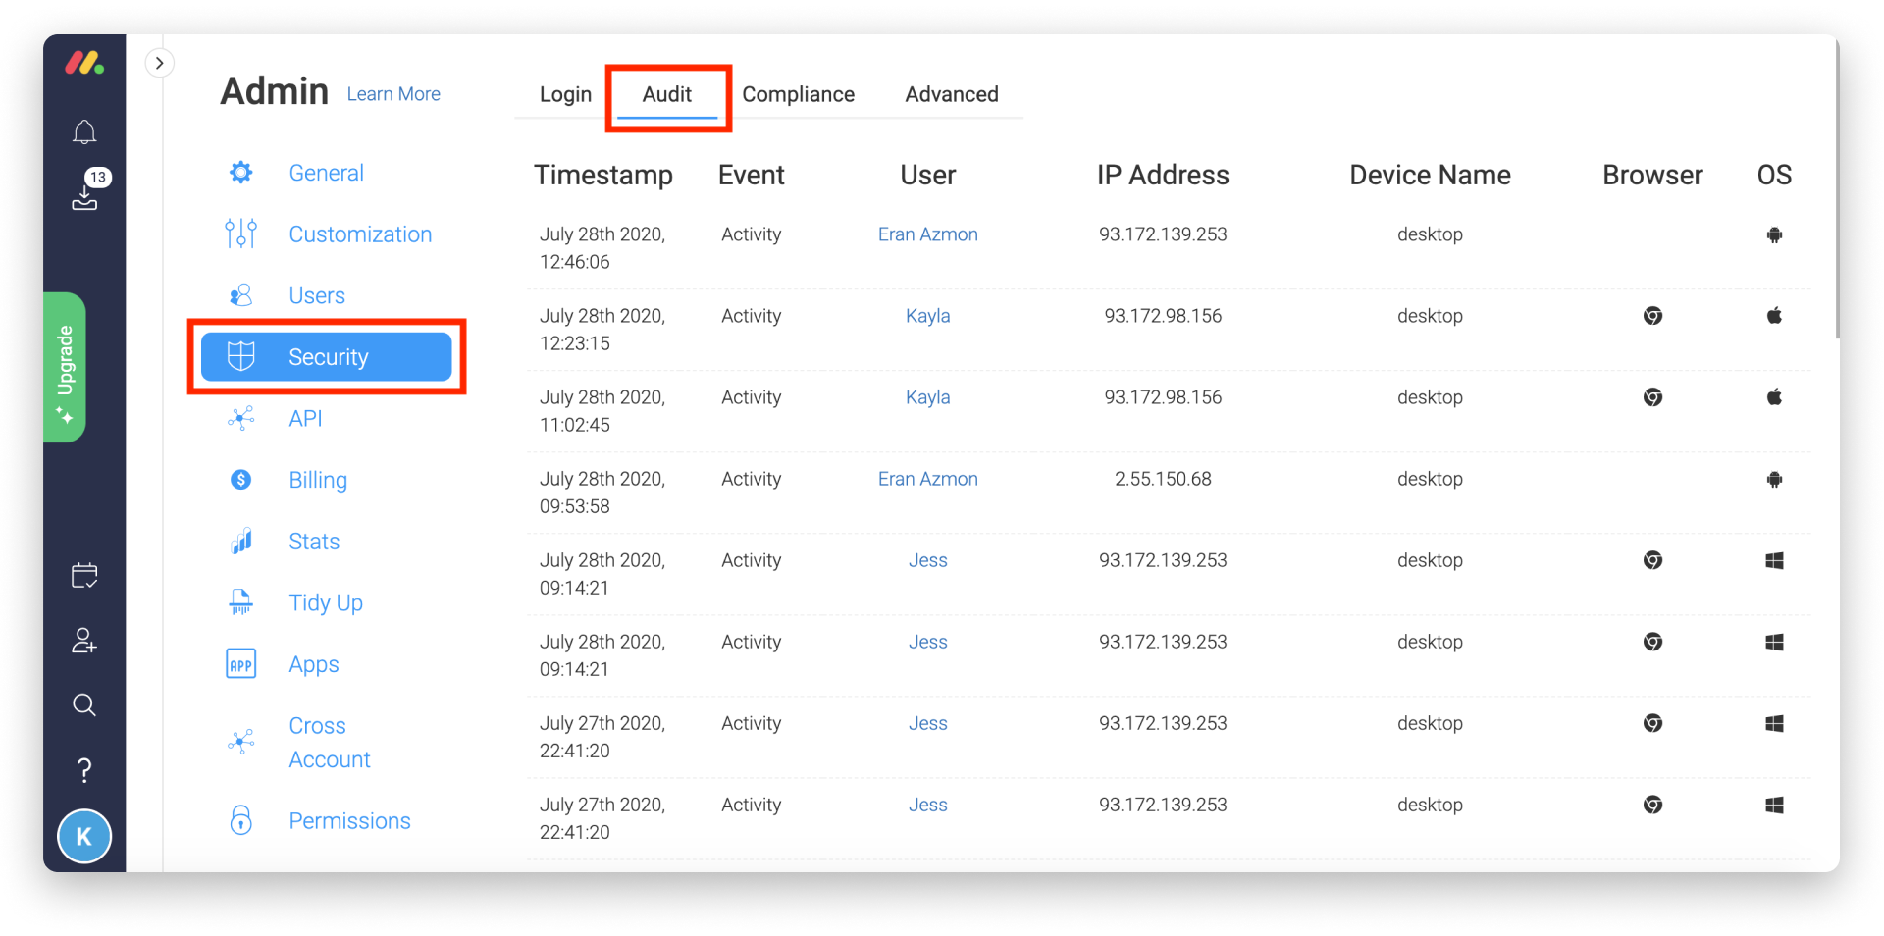The image size is (1884, 936).
Task: Click the Event column header
Action: pyautogui.click(x=751, y=175)
